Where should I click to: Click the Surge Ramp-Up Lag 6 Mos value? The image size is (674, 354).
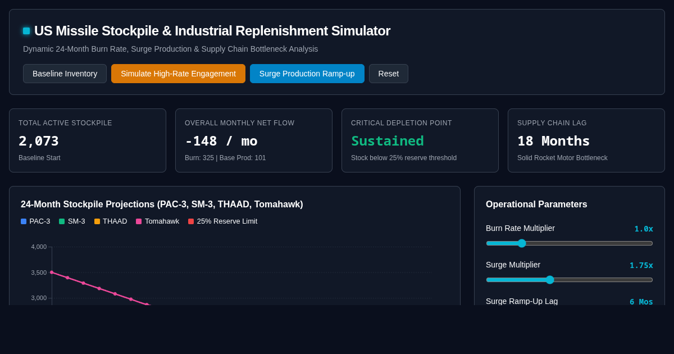(x=641, y=302)
